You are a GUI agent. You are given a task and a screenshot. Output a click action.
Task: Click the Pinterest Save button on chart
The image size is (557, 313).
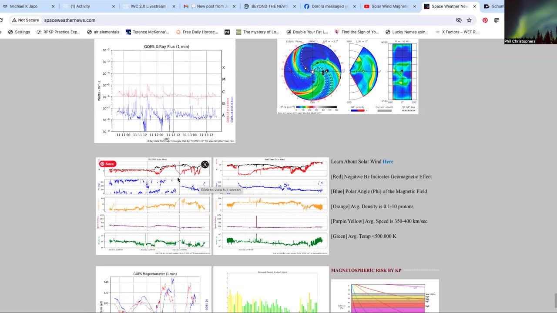[107, 164]
